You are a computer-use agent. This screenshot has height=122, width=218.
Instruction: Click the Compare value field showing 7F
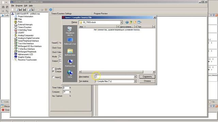pyautogui.click(x=66, y=92)
